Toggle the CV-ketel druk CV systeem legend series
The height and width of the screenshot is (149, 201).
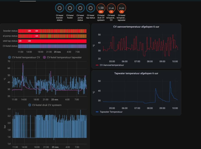[x=45, y=105]
